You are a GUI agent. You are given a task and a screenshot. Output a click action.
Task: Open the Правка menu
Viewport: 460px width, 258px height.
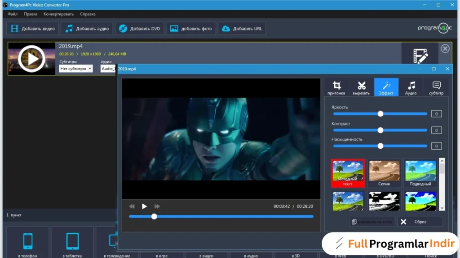point(31,14)
